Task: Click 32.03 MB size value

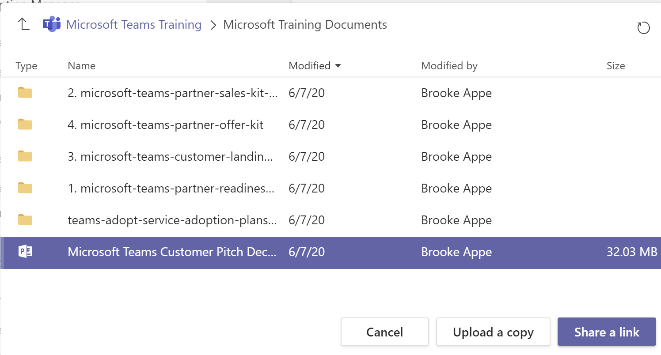Action: click(x=632, y=252)
